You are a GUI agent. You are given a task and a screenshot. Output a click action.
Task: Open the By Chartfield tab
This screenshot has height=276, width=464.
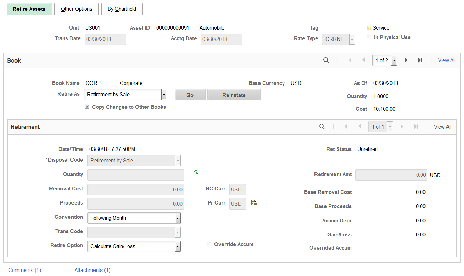click(x=122, y=9)
